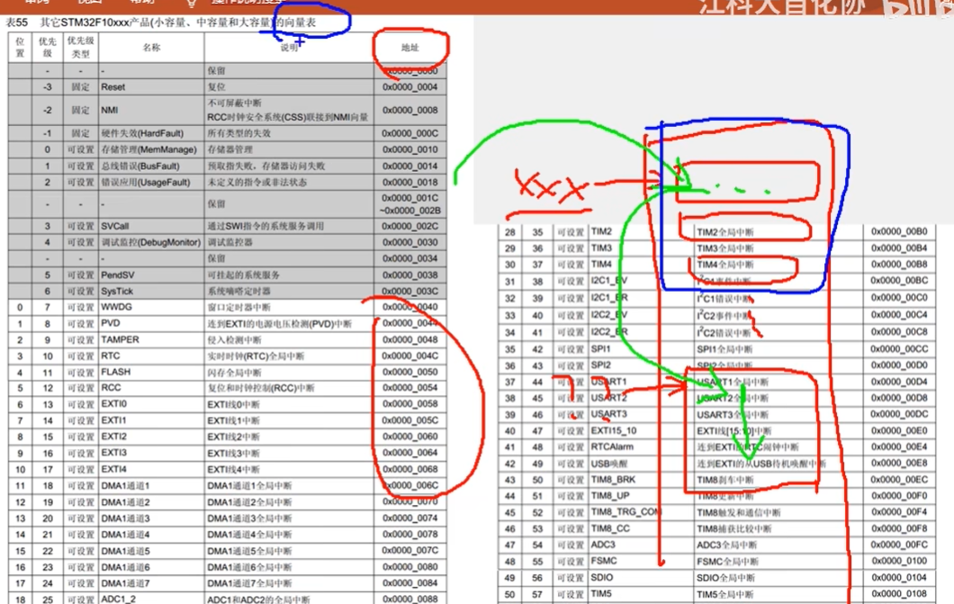Click address 0x0000_00C4
This screenshot has width=954, height=604.
[899, 315]
